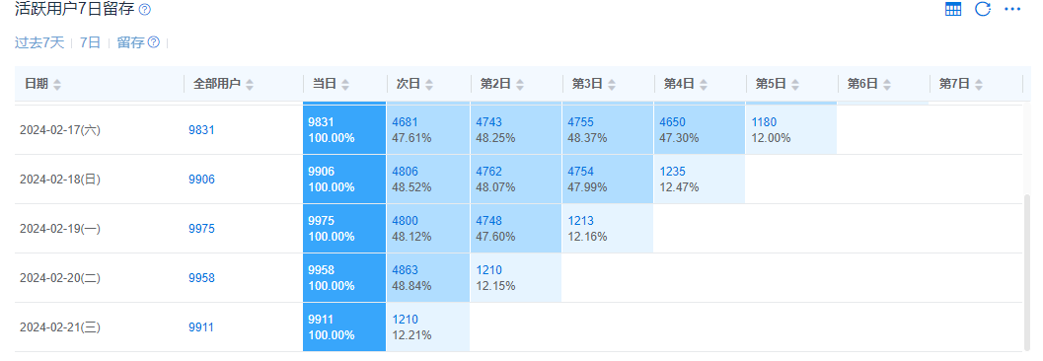The height and width of the screenshot is (361, 1043).
Task: Click help icon beside 活跃用户7日留存 title
Action: click(145, 10)
